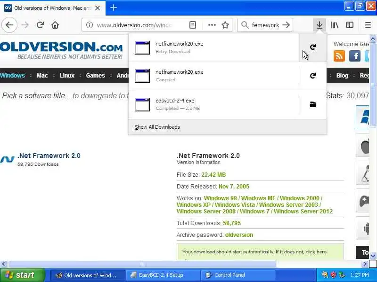Click the .Net Framework logo icon
The width and height of the screenshot is (377, 282).
pyautogui.click(x=7, y=159)
